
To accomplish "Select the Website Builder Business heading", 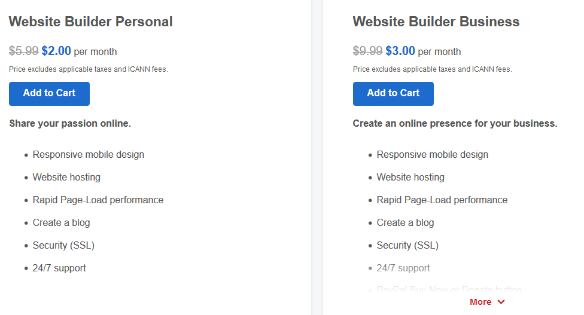I will (436, 22).
